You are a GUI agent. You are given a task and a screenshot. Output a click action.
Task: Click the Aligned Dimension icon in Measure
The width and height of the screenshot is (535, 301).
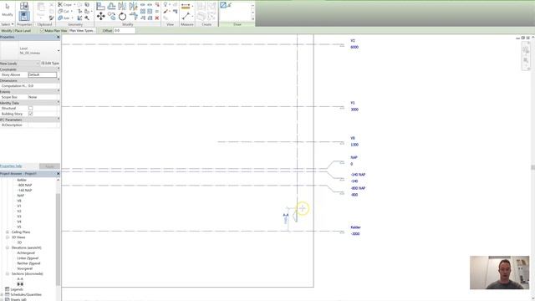[186, 16]
